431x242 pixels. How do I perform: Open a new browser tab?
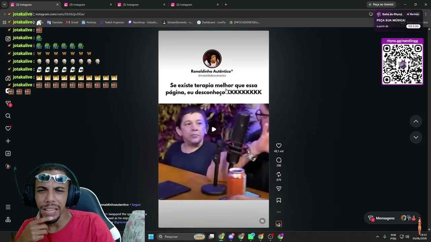click(x=226, y=5)
